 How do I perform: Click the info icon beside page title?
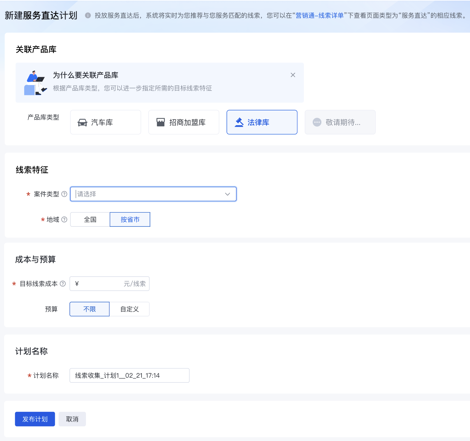pos(88,15)
